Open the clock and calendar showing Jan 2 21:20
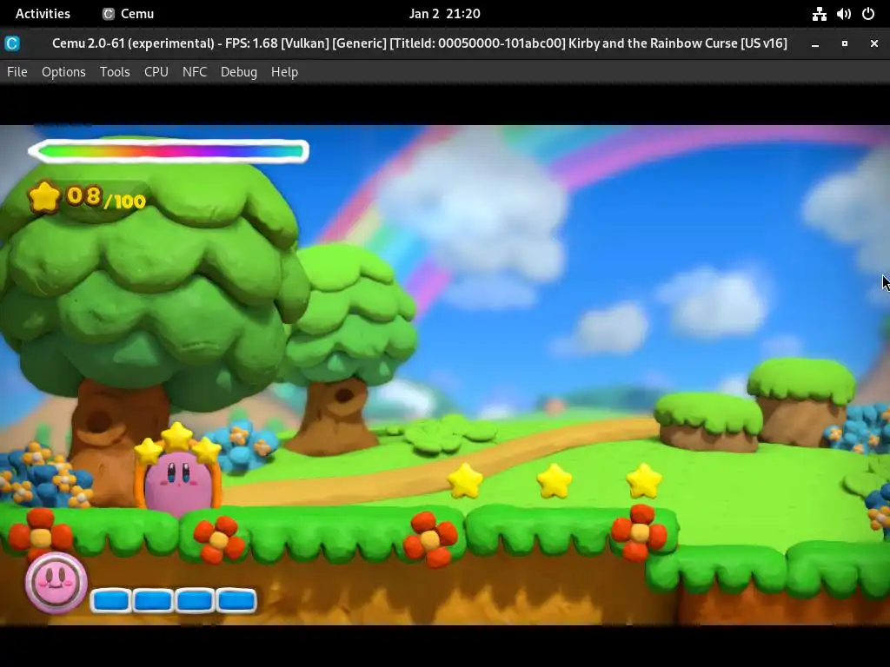This screenshot has width=890, height=667. pyautogui.click(x=444, y=14)
